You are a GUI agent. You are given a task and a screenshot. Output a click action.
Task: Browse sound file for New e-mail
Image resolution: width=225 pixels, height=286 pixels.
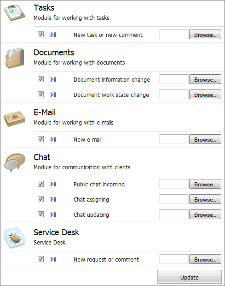click(205, 139)
